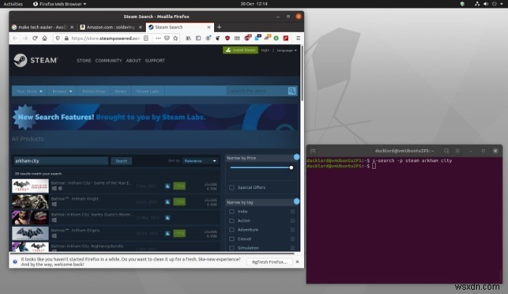Open the network indicator in top bar
This screenshot has height=294, width=508.
pyautogui.click(x=478, y=4)
